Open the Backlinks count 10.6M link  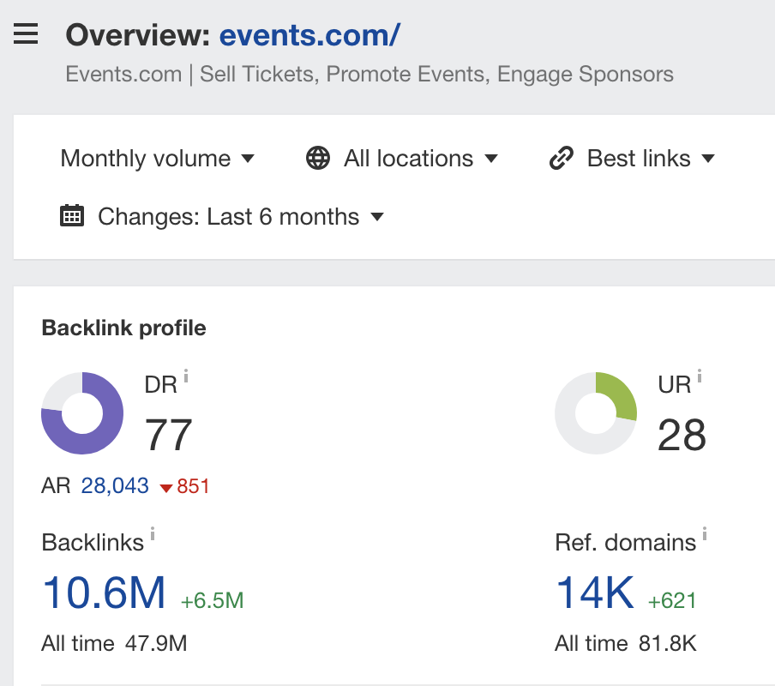(x=105, y=593)
